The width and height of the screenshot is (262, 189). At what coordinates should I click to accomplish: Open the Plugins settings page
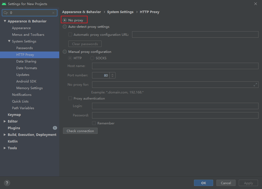(x=14, y=128)
